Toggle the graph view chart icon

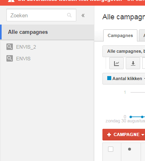click(116, 63)
